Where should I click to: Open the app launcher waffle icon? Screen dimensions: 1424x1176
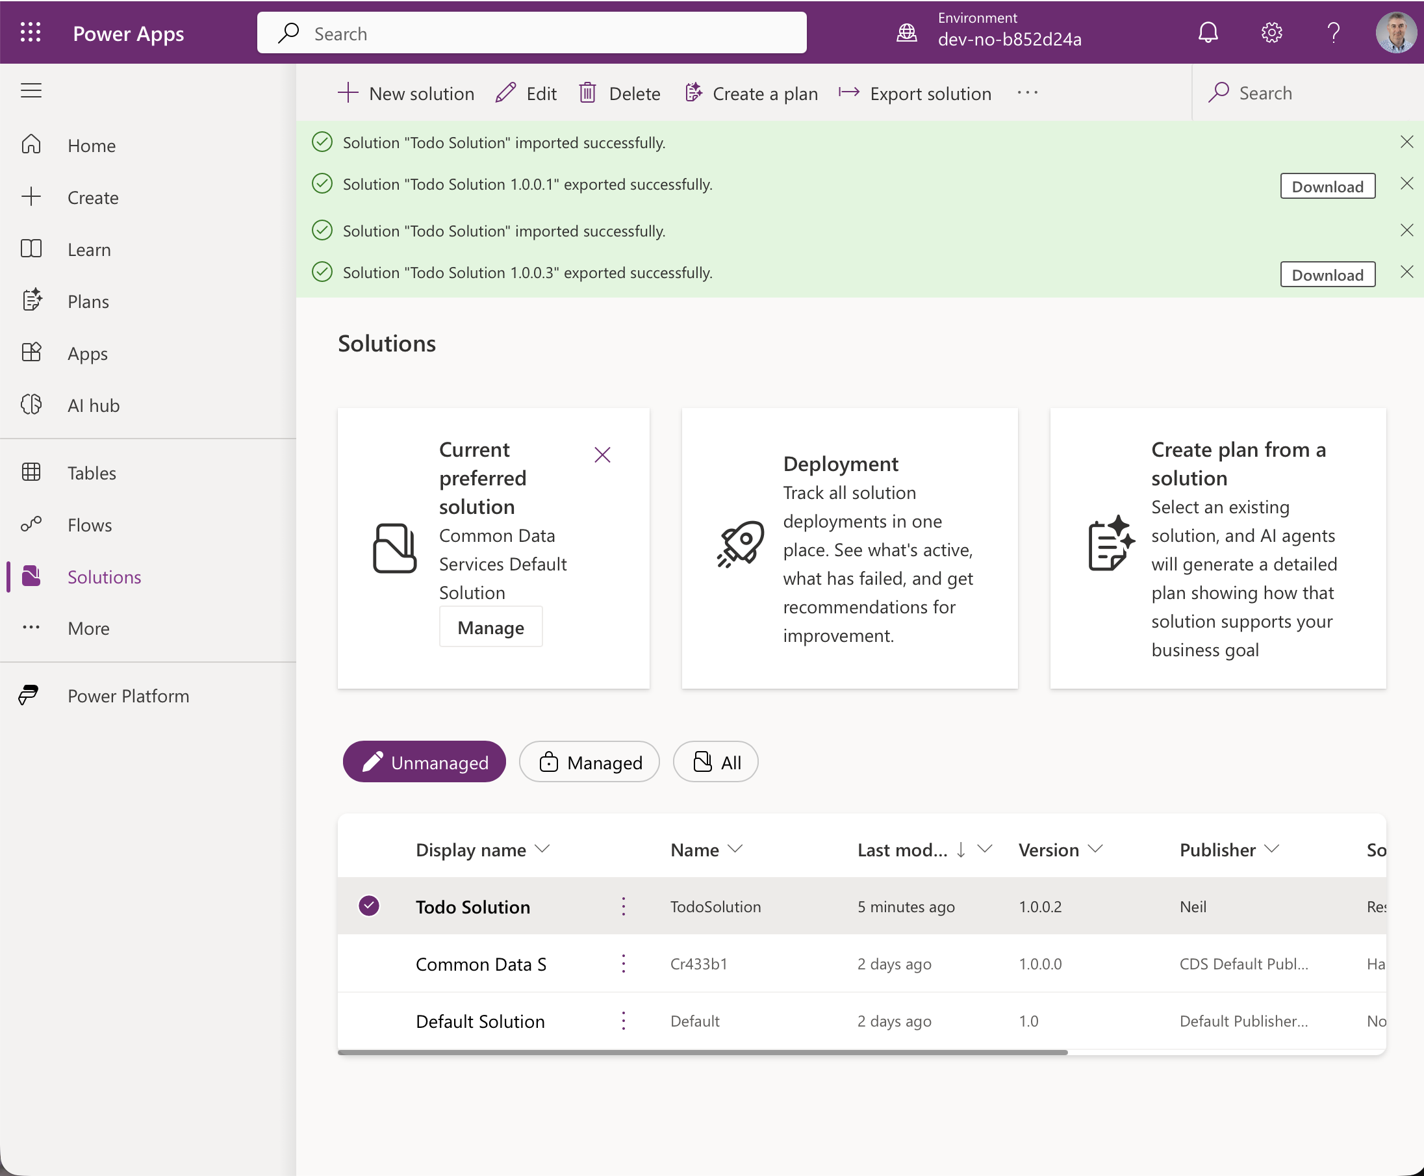[x=31, y=32]
